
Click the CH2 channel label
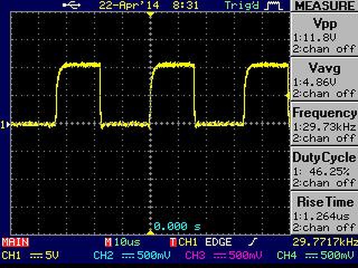pos(103,255)
